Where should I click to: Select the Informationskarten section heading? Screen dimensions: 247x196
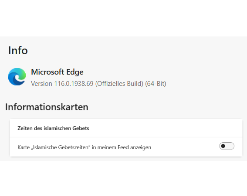(47, 107)
